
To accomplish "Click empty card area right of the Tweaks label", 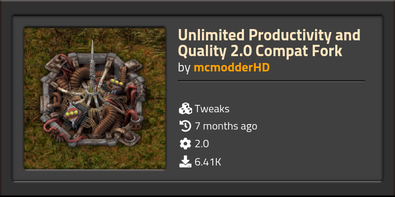I will pyautogui.click(x=302, y=109).
